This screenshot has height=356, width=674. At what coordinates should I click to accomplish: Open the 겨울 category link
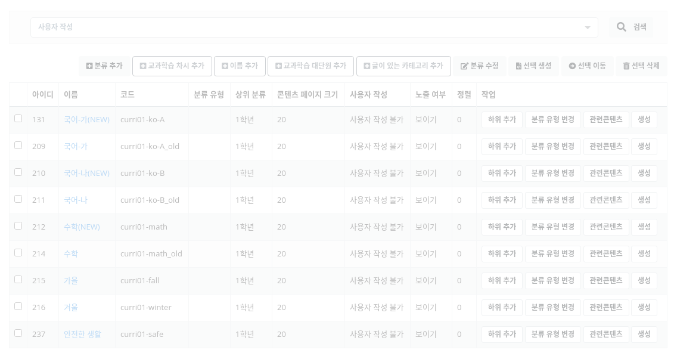[x=70, y=308]
